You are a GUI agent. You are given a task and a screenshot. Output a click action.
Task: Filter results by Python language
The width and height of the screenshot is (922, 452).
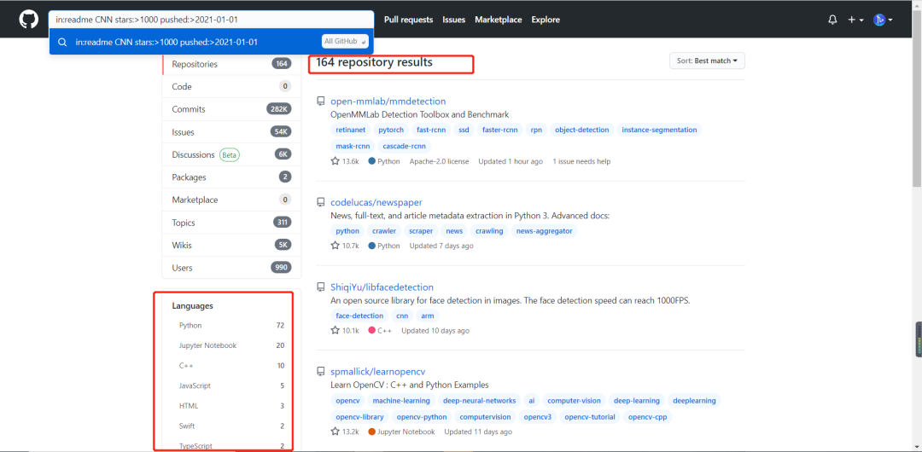(231, 325)
